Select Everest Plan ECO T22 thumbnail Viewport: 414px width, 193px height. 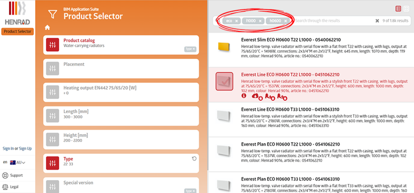(224, 151)
